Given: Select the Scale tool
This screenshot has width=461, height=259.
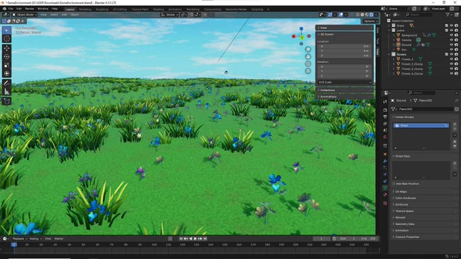Looking at the screenshot, I should [x=7, y=65].
